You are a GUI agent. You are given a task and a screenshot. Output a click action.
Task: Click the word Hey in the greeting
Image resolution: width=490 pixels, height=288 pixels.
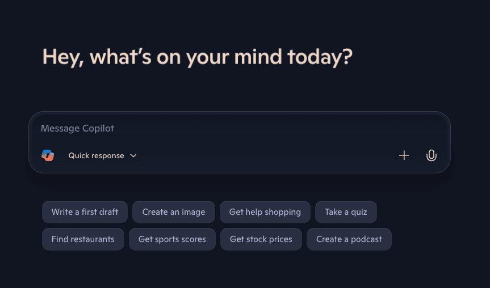point(61,57)
